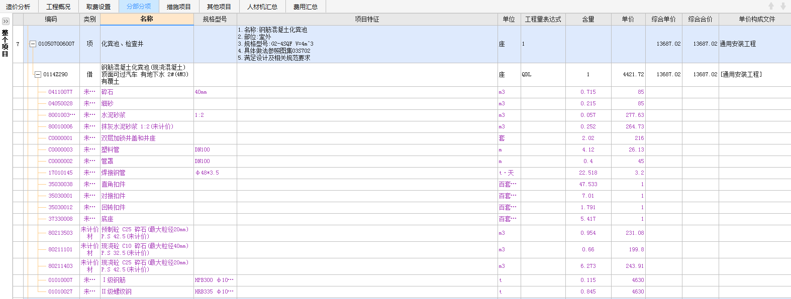The width and height of the screenshot is (791, 299).
Task: Select the 抹灰水泥砂浆 1:2 row
Action: tap(402, 127)
